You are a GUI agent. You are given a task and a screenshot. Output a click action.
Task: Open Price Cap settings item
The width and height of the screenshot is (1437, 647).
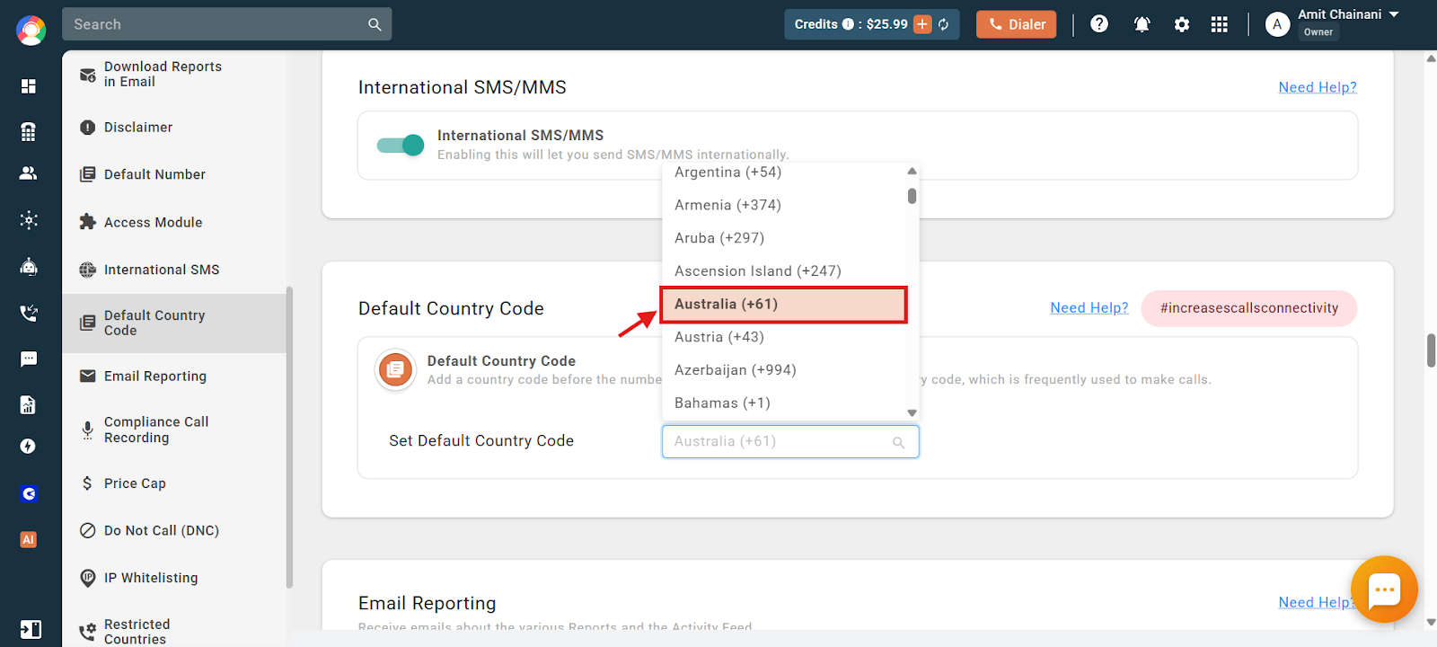coord(174,483)
